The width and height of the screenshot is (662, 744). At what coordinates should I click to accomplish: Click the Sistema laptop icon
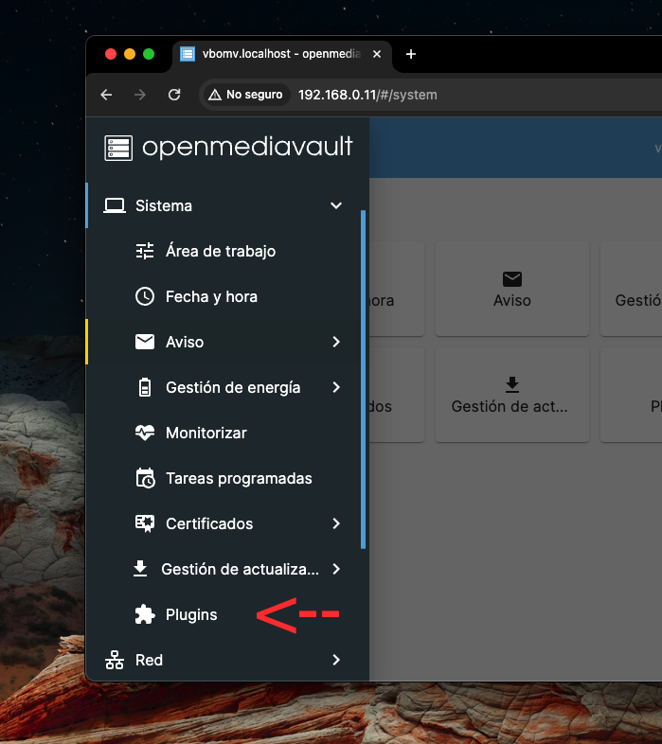tap(115, 206)
